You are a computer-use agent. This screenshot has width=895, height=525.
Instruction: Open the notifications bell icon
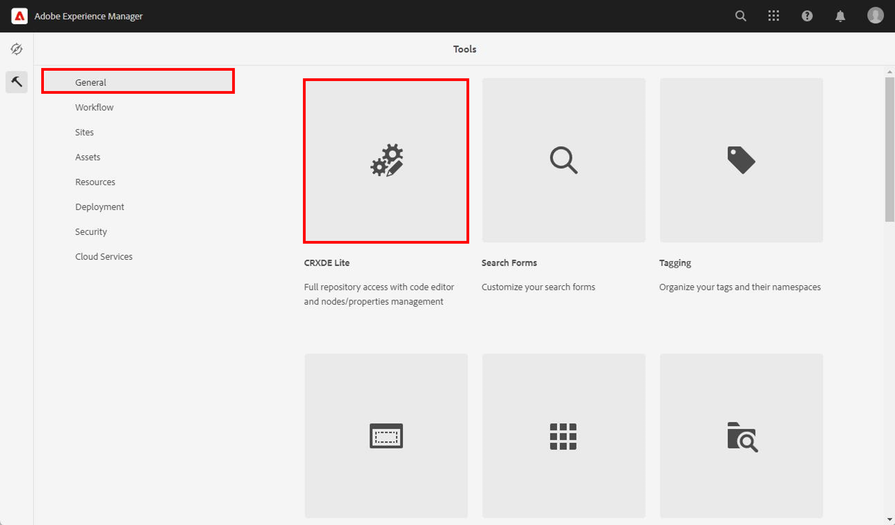840,16
